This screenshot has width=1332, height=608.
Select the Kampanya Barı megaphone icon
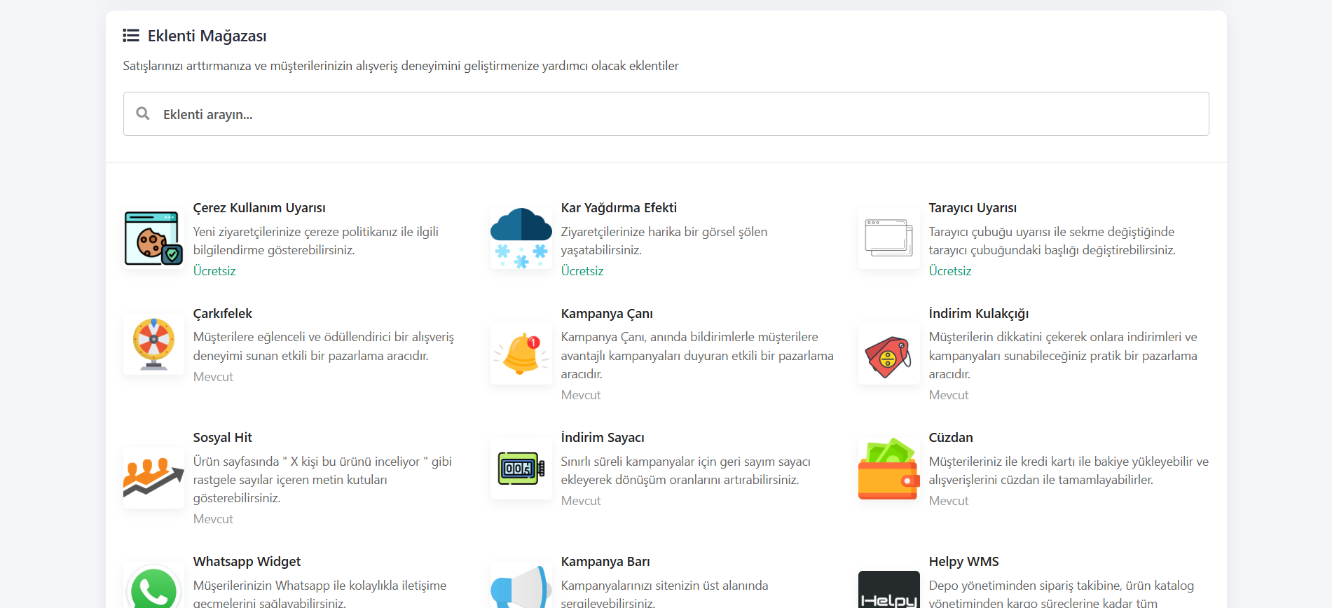pos(521,588)
